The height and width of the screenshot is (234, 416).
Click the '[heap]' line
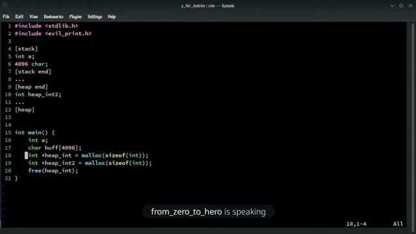click(25, 110)
